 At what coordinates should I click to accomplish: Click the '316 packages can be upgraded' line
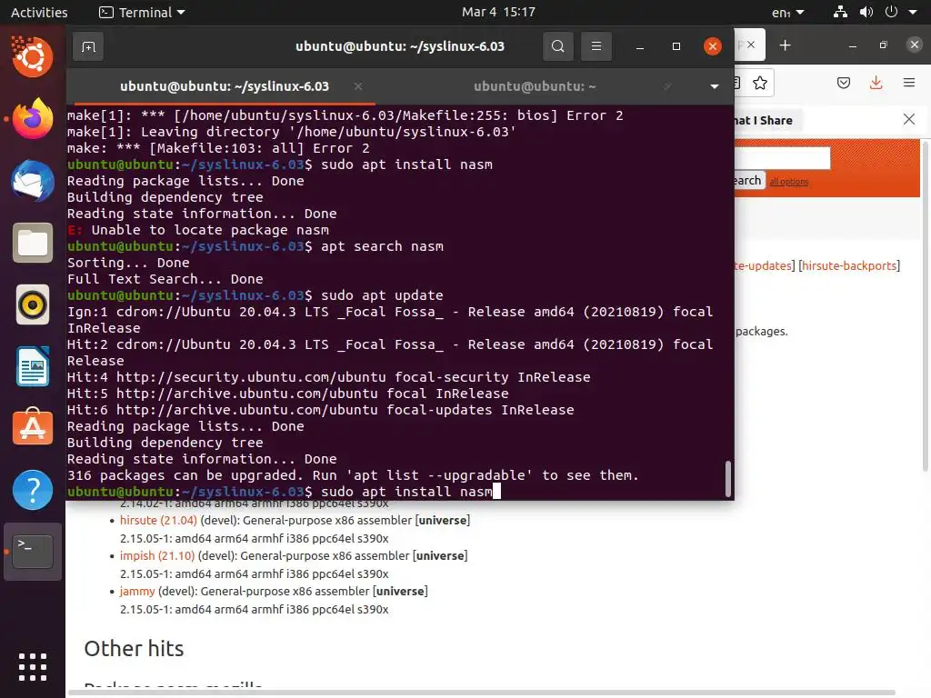click(353, 475)
